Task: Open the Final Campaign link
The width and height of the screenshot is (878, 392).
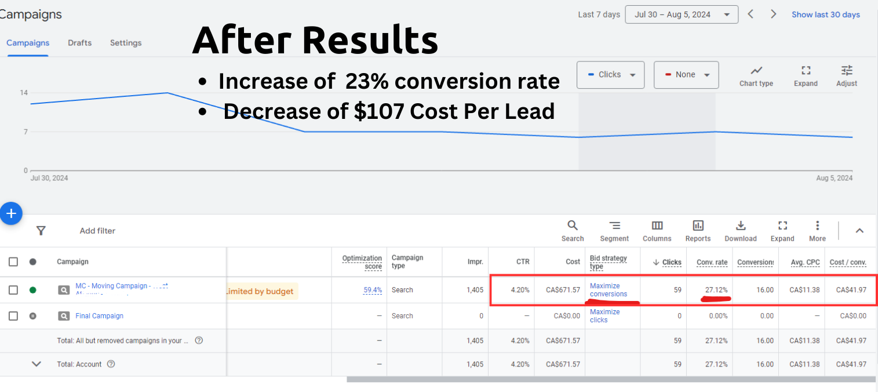Action: (x=99, y=316)
